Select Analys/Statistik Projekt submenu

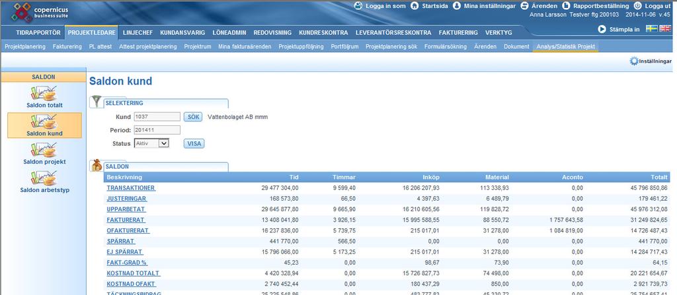pos(566,47)
